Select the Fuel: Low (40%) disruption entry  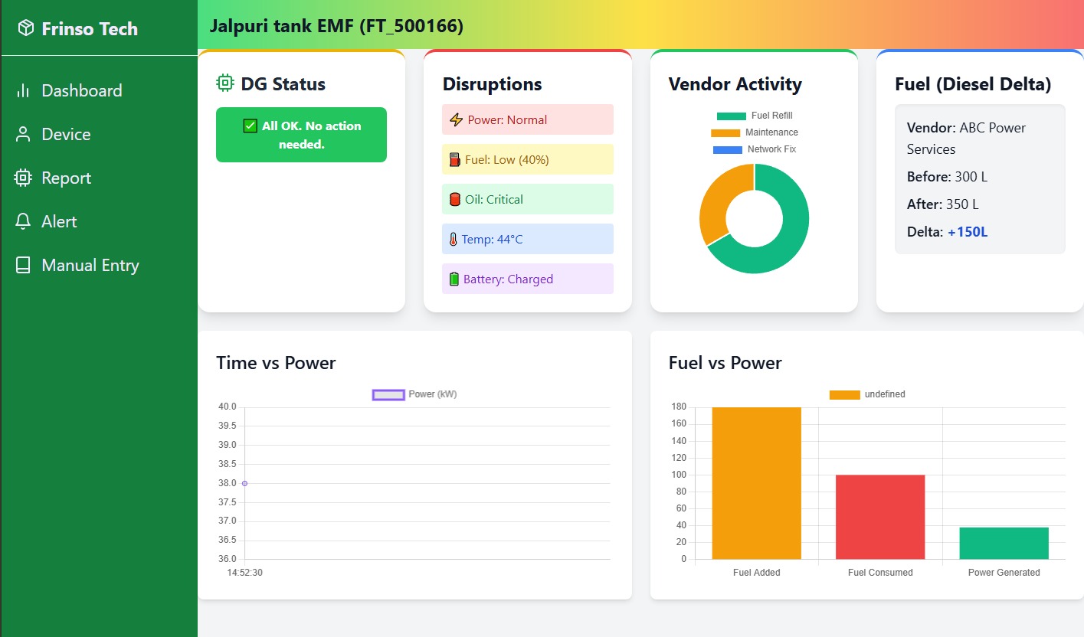pyautogui.click(x=527, y=159)
